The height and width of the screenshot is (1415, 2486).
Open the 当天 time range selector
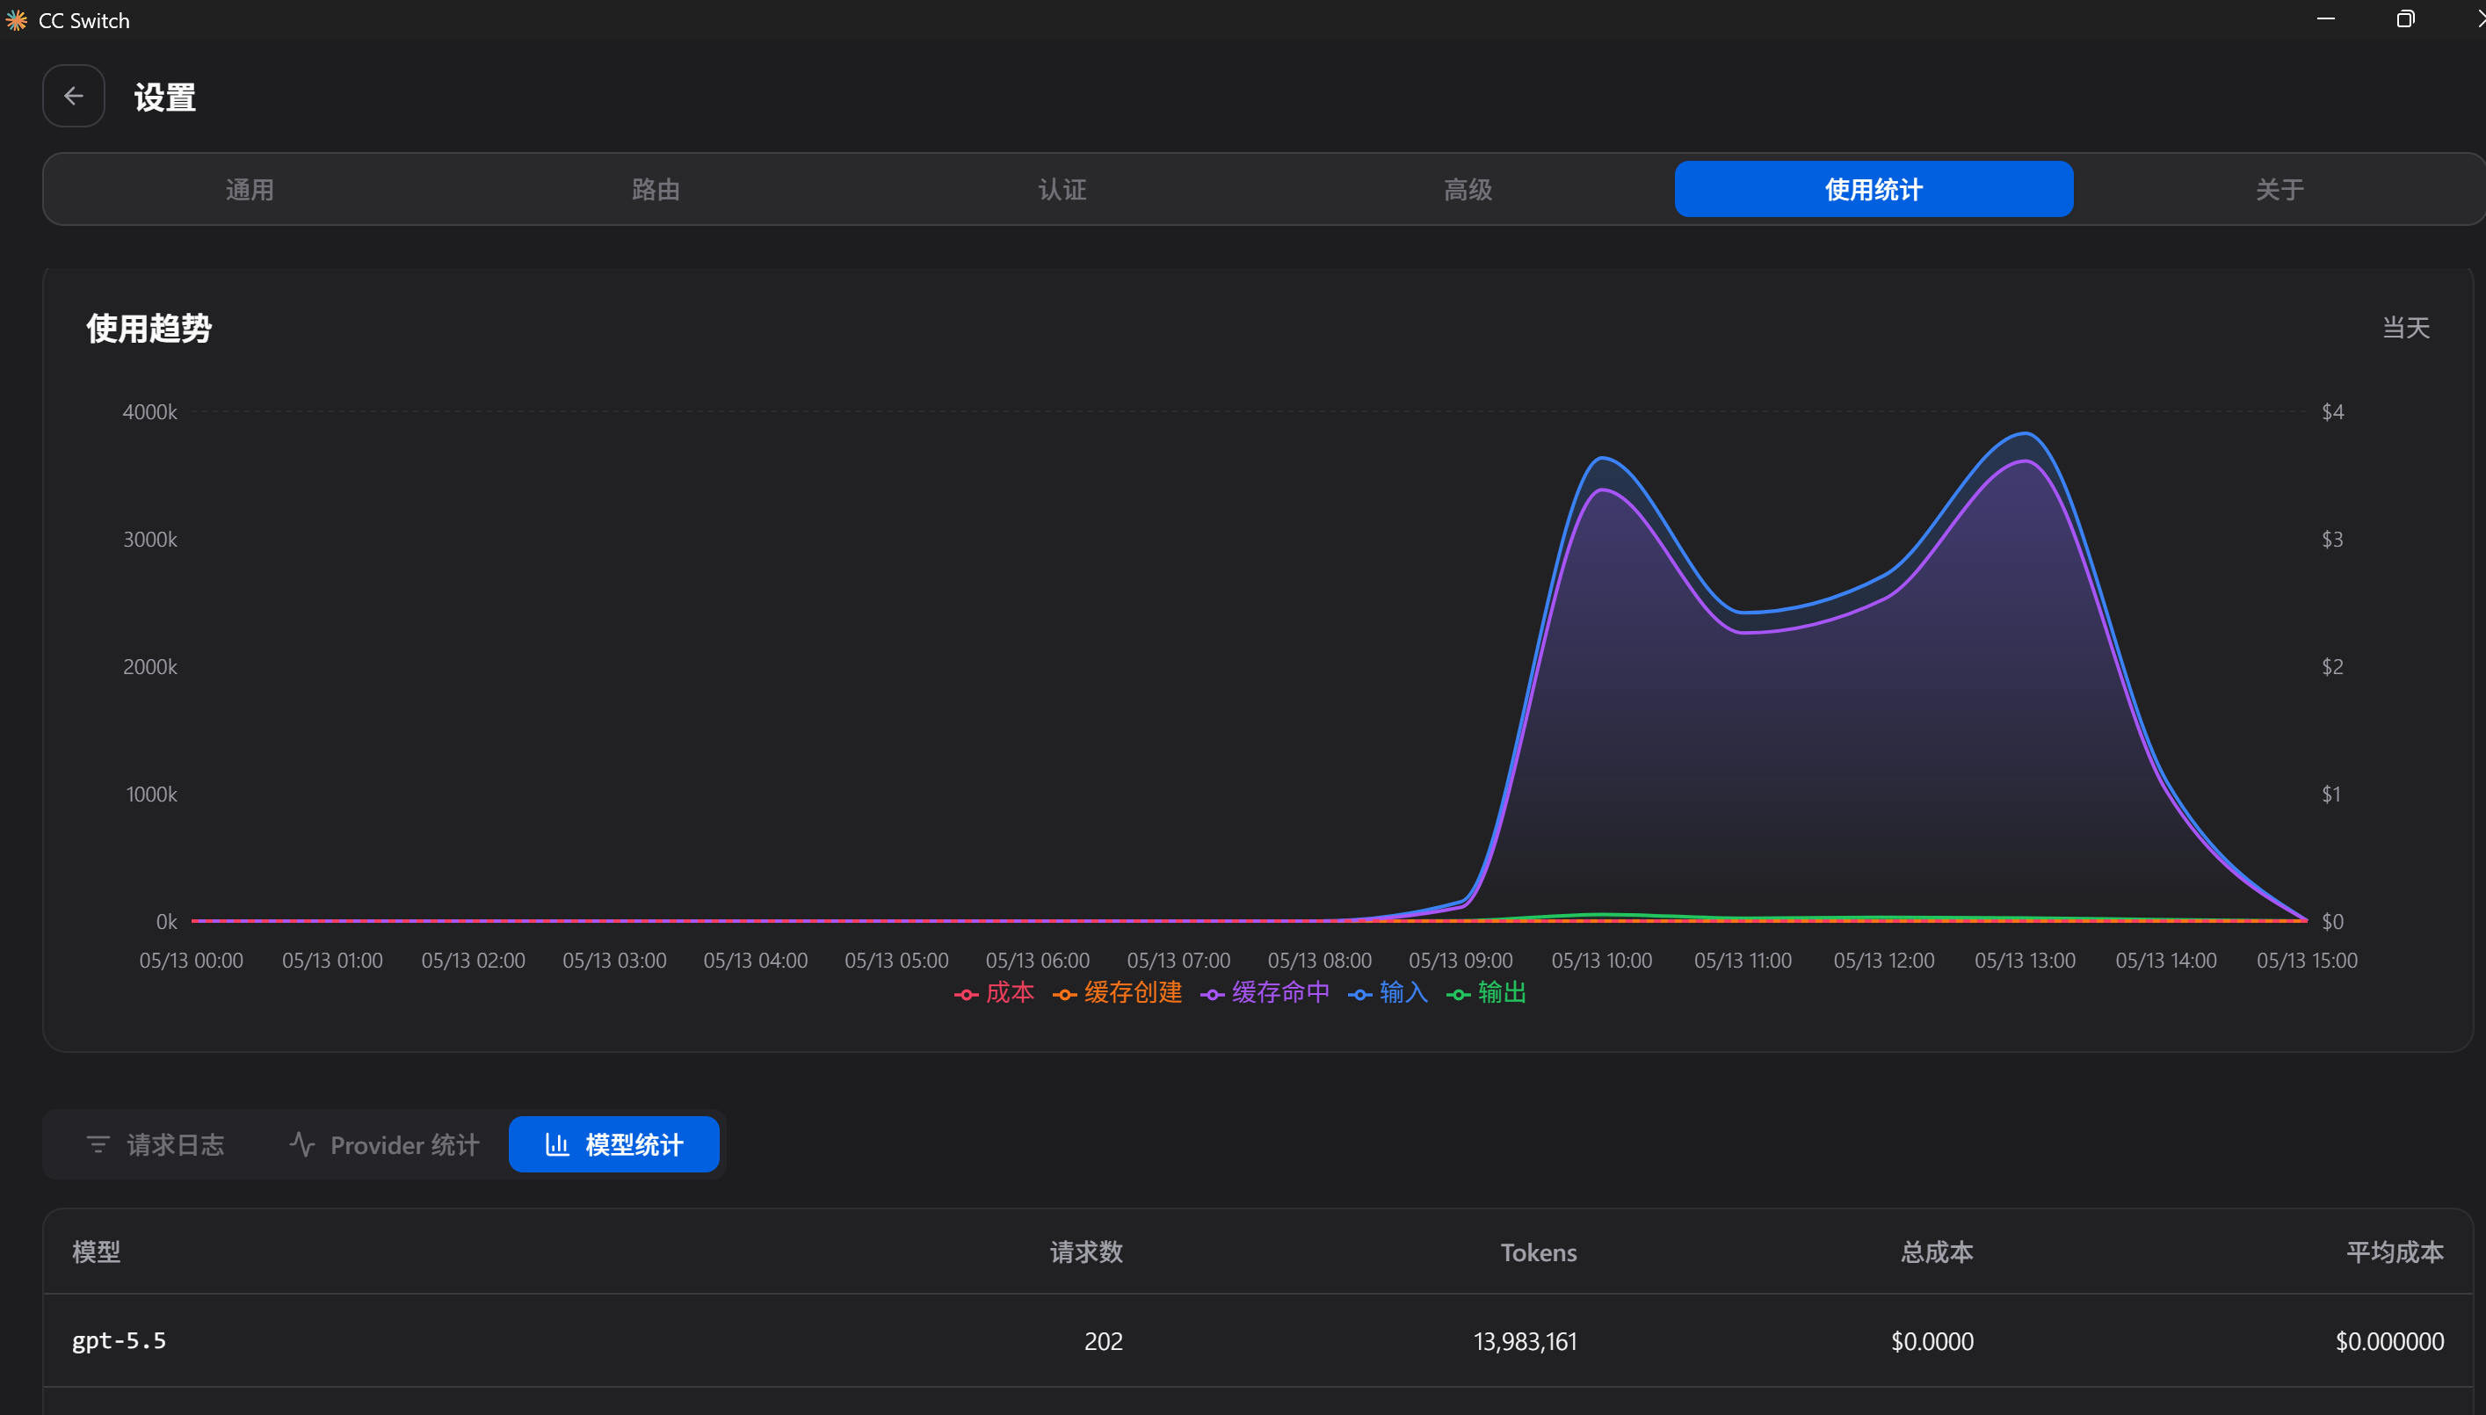[x=2406, y=329]
